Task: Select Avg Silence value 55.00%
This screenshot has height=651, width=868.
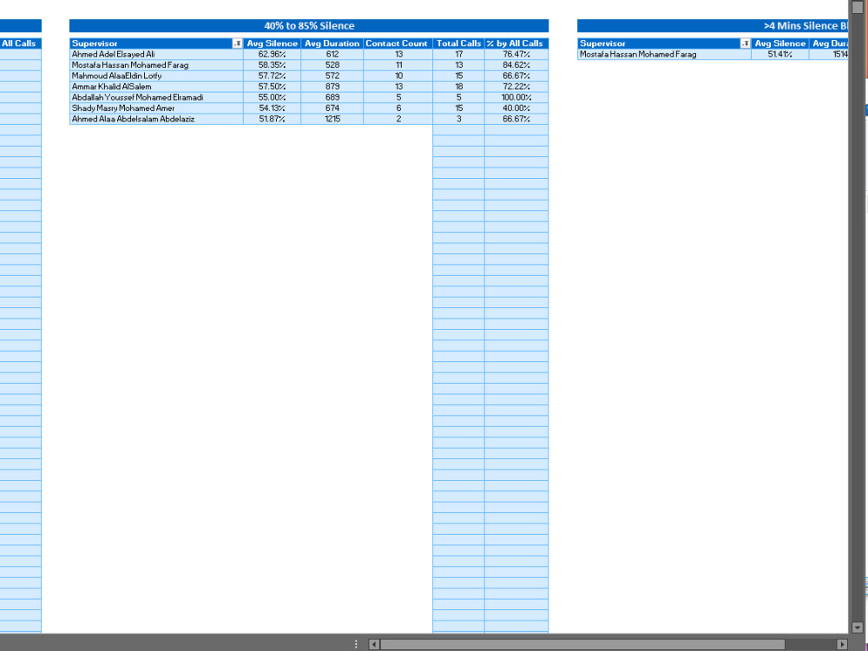Action: (272, 97)
